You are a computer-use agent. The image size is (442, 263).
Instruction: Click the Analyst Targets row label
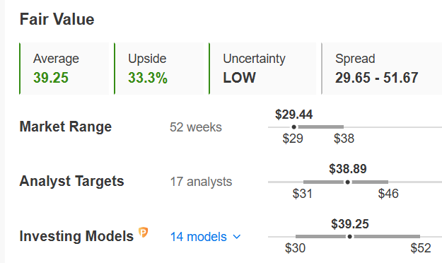point(71,181)
